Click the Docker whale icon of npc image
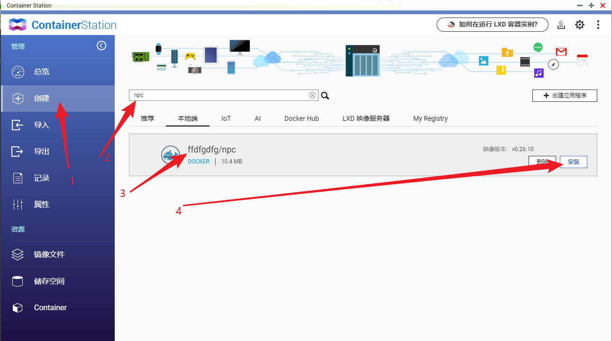This screenshot has height=341, width=612. point(170,155)
